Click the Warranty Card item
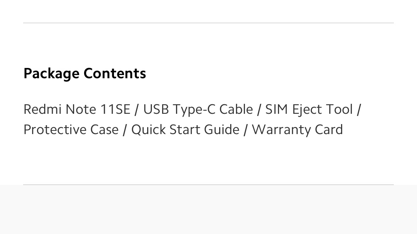417x234 pixels. (x=297, y=129)
